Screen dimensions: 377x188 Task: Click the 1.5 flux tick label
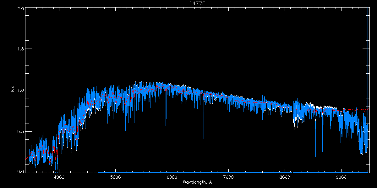point(20,49)
